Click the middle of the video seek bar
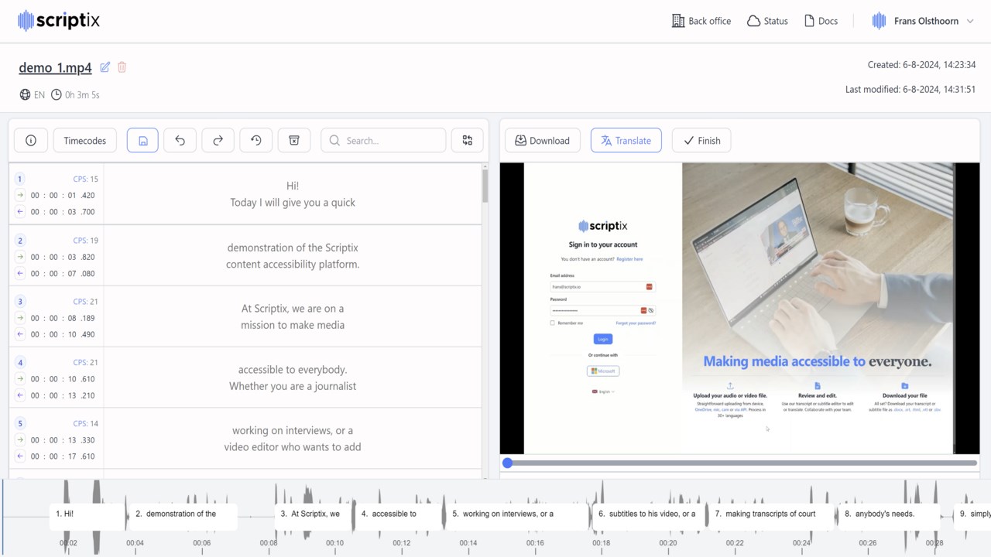This screenshot has height=557, width=991. coord(739,463)
